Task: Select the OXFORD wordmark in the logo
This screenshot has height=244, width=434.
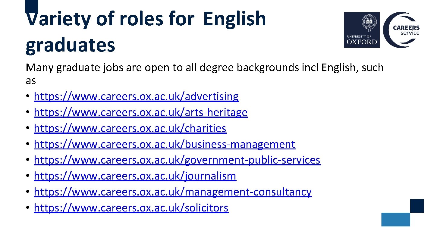Action: coord(362,42)
